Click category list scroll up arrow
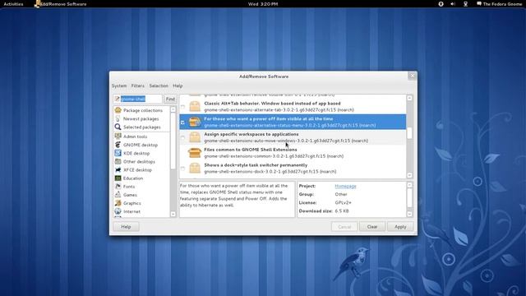 click(173, 109)
